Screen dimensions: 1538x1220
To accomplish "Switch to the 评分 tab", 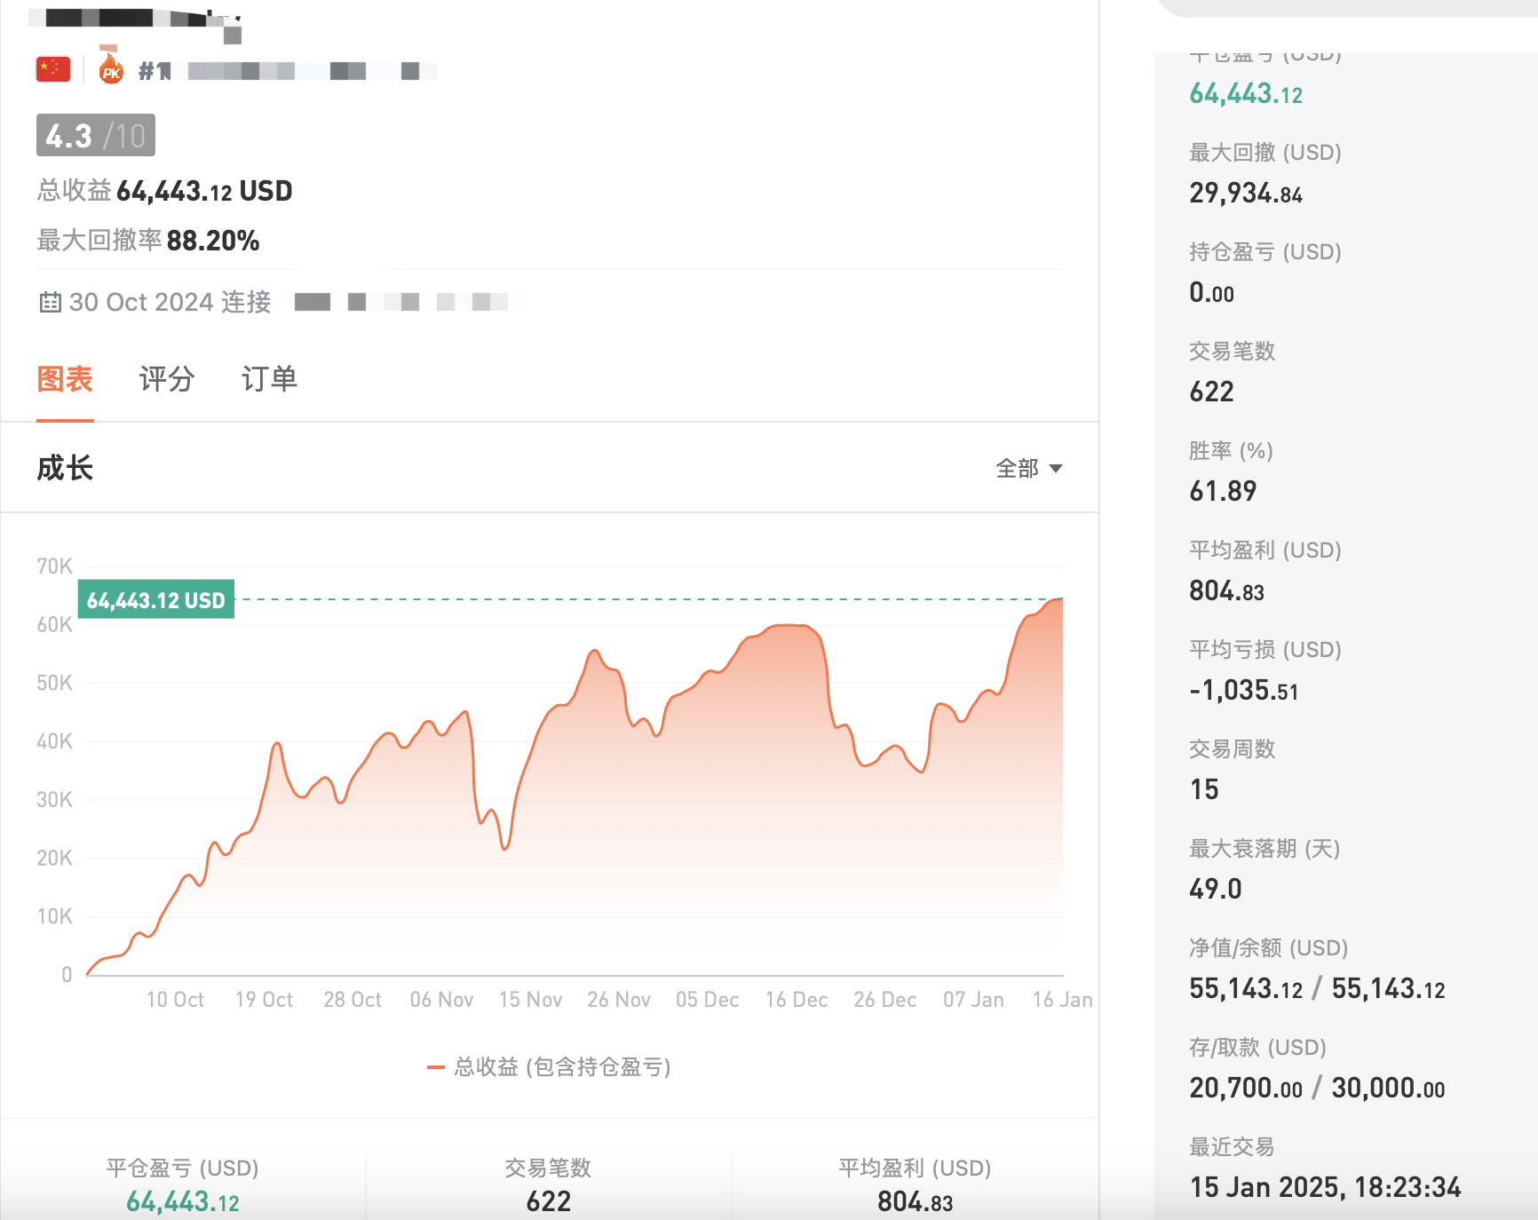I will pos(167,379).
